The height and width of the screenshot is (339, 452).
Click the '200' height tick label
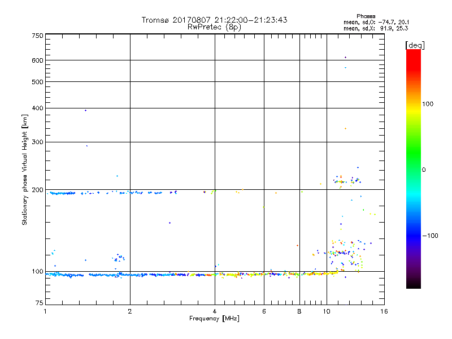37,190
